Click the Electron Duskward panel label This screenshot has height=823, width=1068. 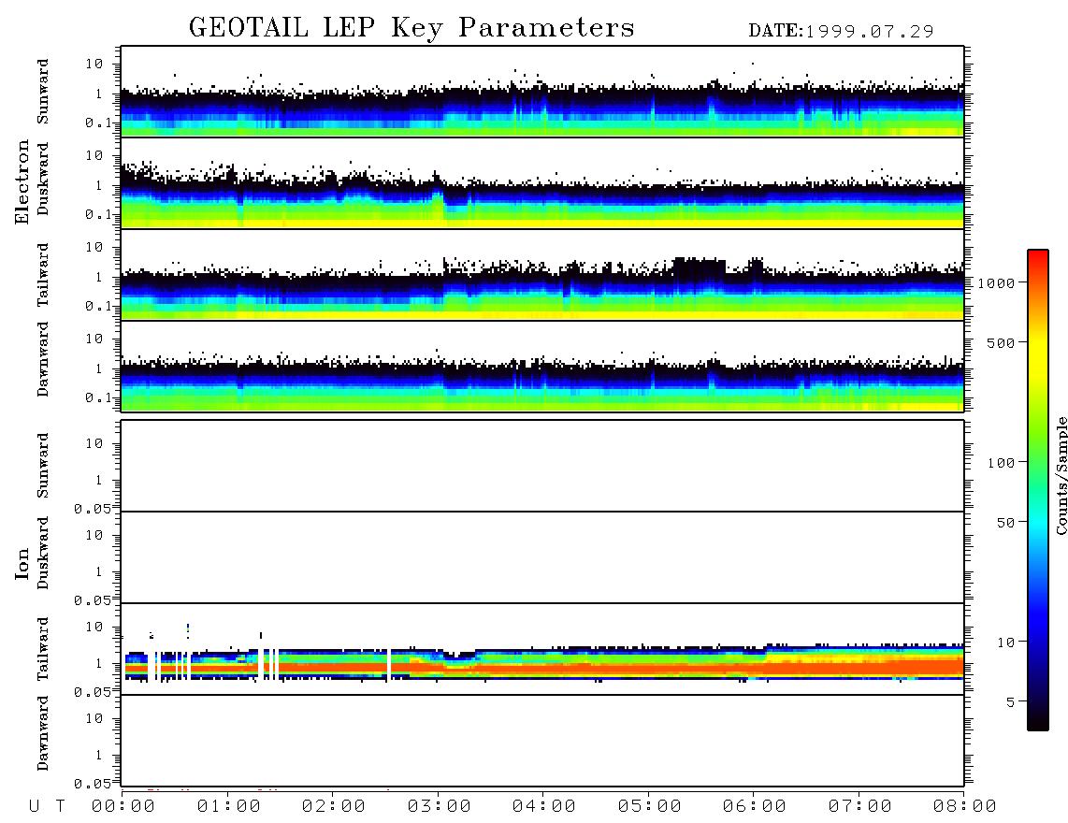pyautogui.click(x=43, y=180)
